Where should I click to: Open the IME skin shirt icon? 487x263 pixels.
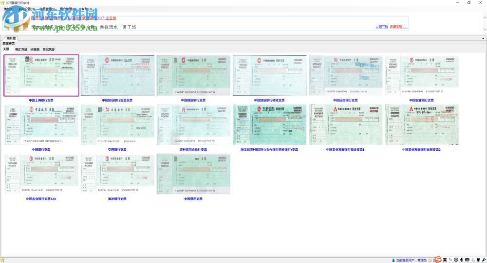478,260
